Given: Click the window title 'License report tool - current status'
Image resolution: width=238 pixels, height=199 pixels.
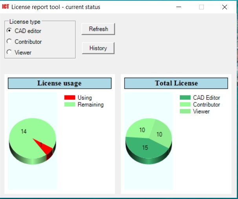Looking at the screenshot, I should point(56,7).
